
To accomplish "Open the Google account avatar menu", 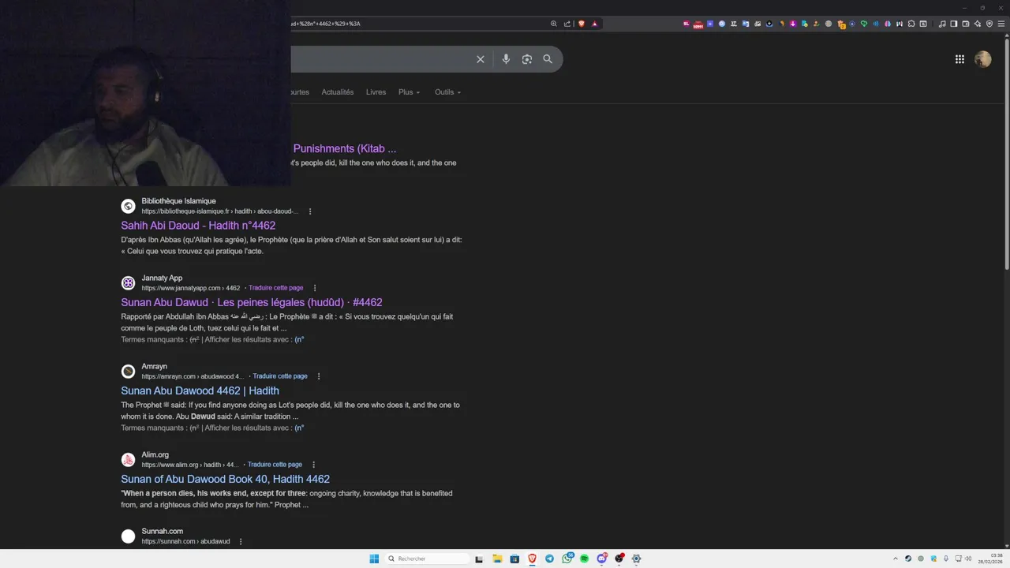I will 982,59.
